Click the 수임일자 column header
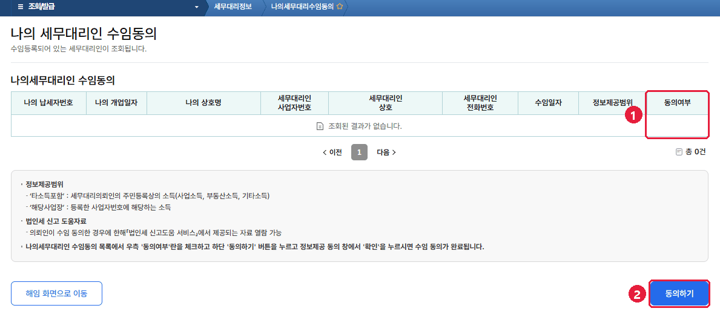Viewport: 720px width, 314px height. tap(548, 103)
